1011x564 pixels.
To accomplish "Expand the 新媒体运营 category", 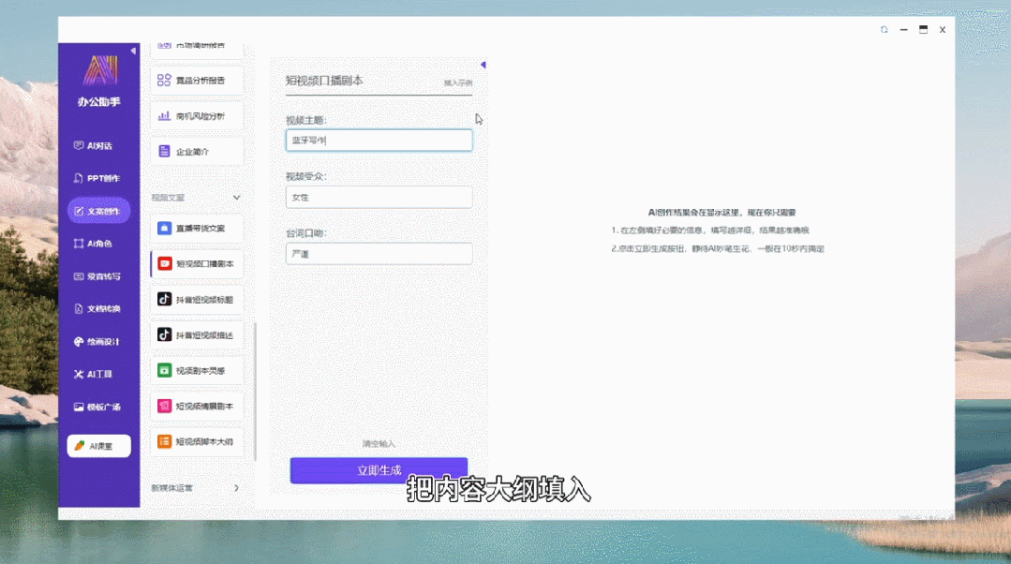I will coord(236,488).
